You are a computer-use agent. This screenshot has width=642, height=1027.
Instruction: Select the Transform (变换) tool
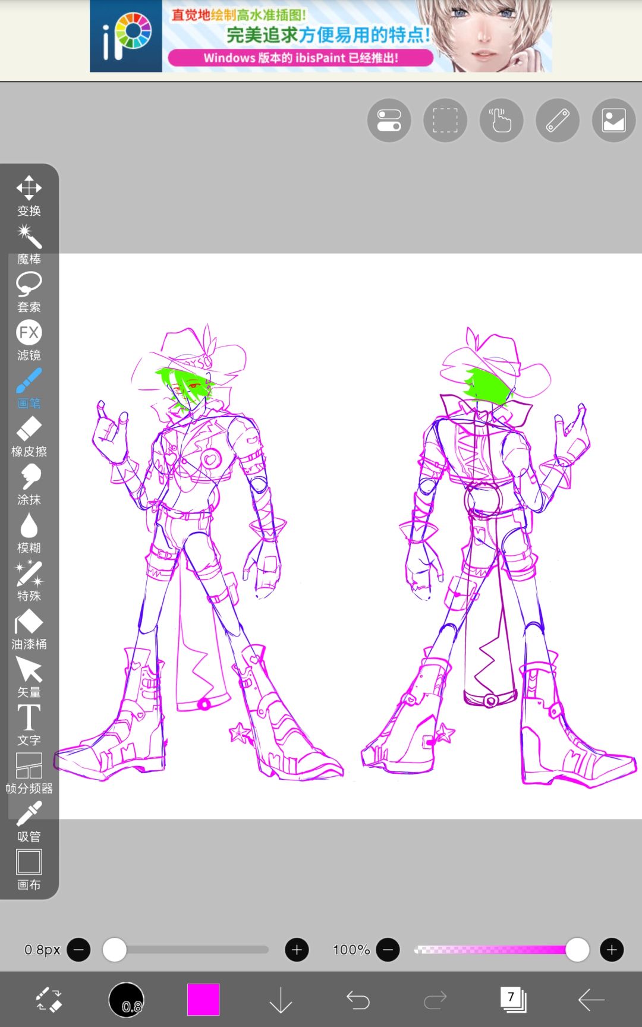[x=29, y=196]
